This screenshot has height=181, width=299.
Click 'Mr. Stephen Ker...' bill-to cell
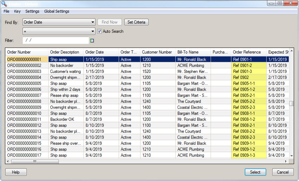(x=193, y=71)
